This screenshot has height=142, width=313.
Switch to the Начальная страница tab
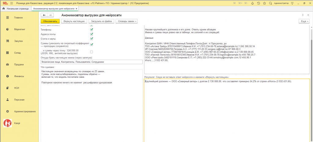click(16, 9)
